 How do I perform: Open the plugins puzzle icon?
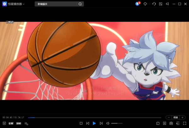158,123
